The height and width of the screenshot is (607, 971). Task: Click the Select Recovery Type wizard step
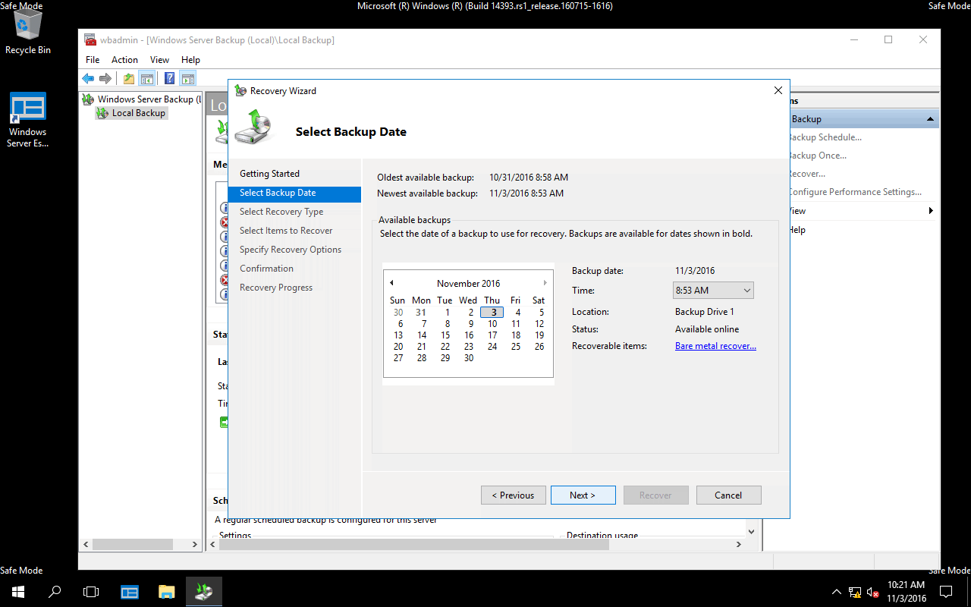(x=281, y=212)
